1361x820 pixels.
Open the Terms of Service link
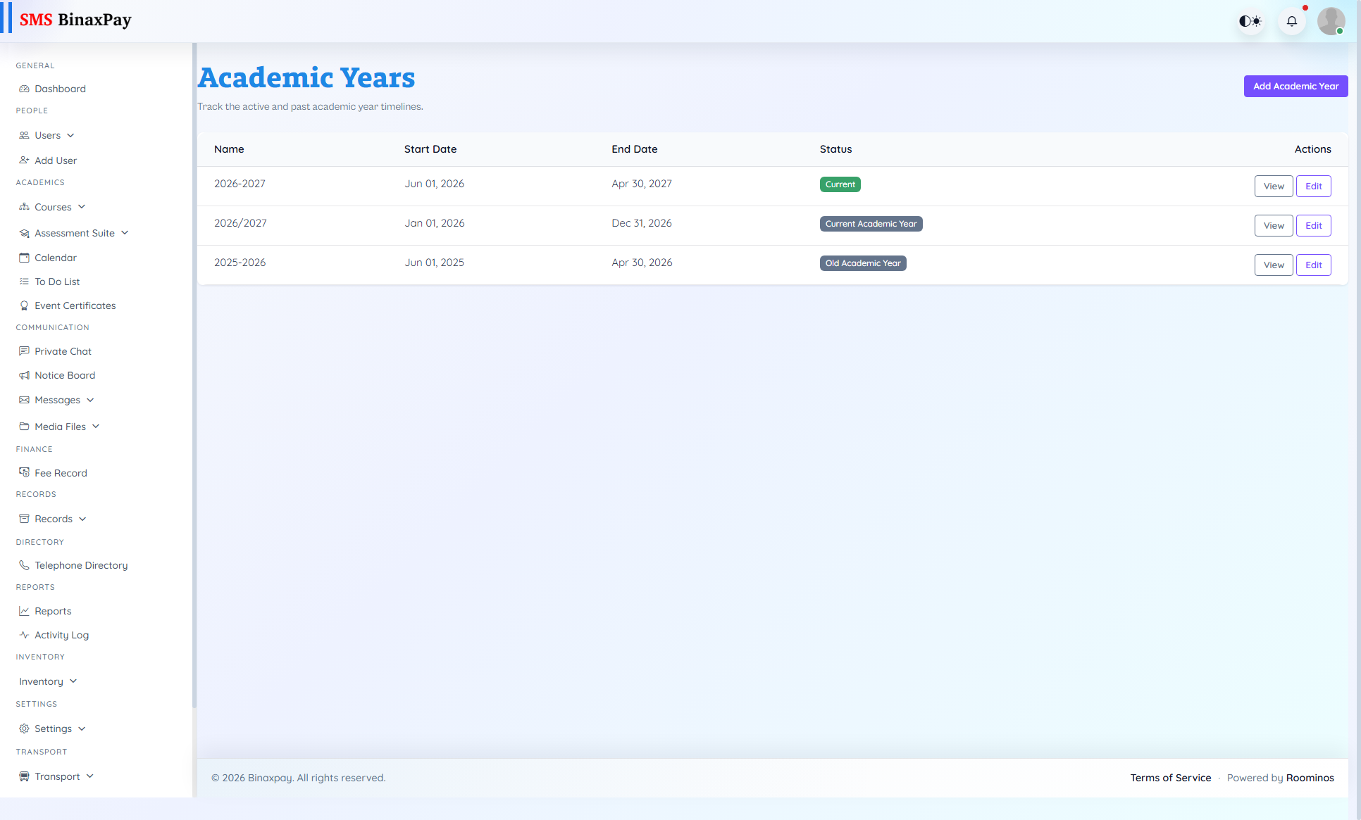(x=1171, y=778)
